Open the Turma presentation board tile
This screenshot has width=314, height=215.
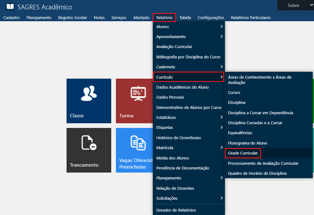(134, 101)
